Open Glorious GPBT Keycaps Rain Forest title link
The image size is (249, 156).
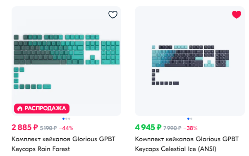tap(64, 144)
